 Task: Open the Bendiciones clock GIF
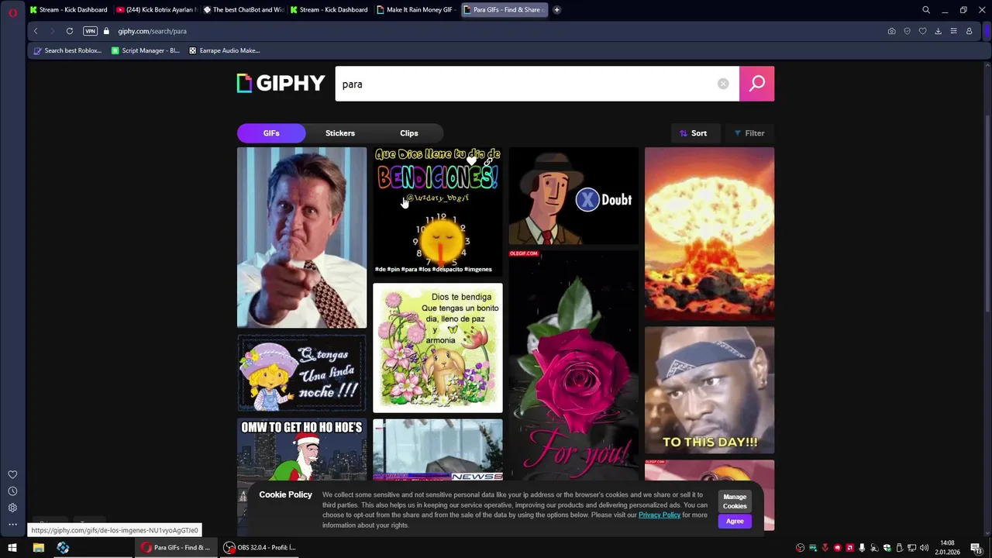438,212
